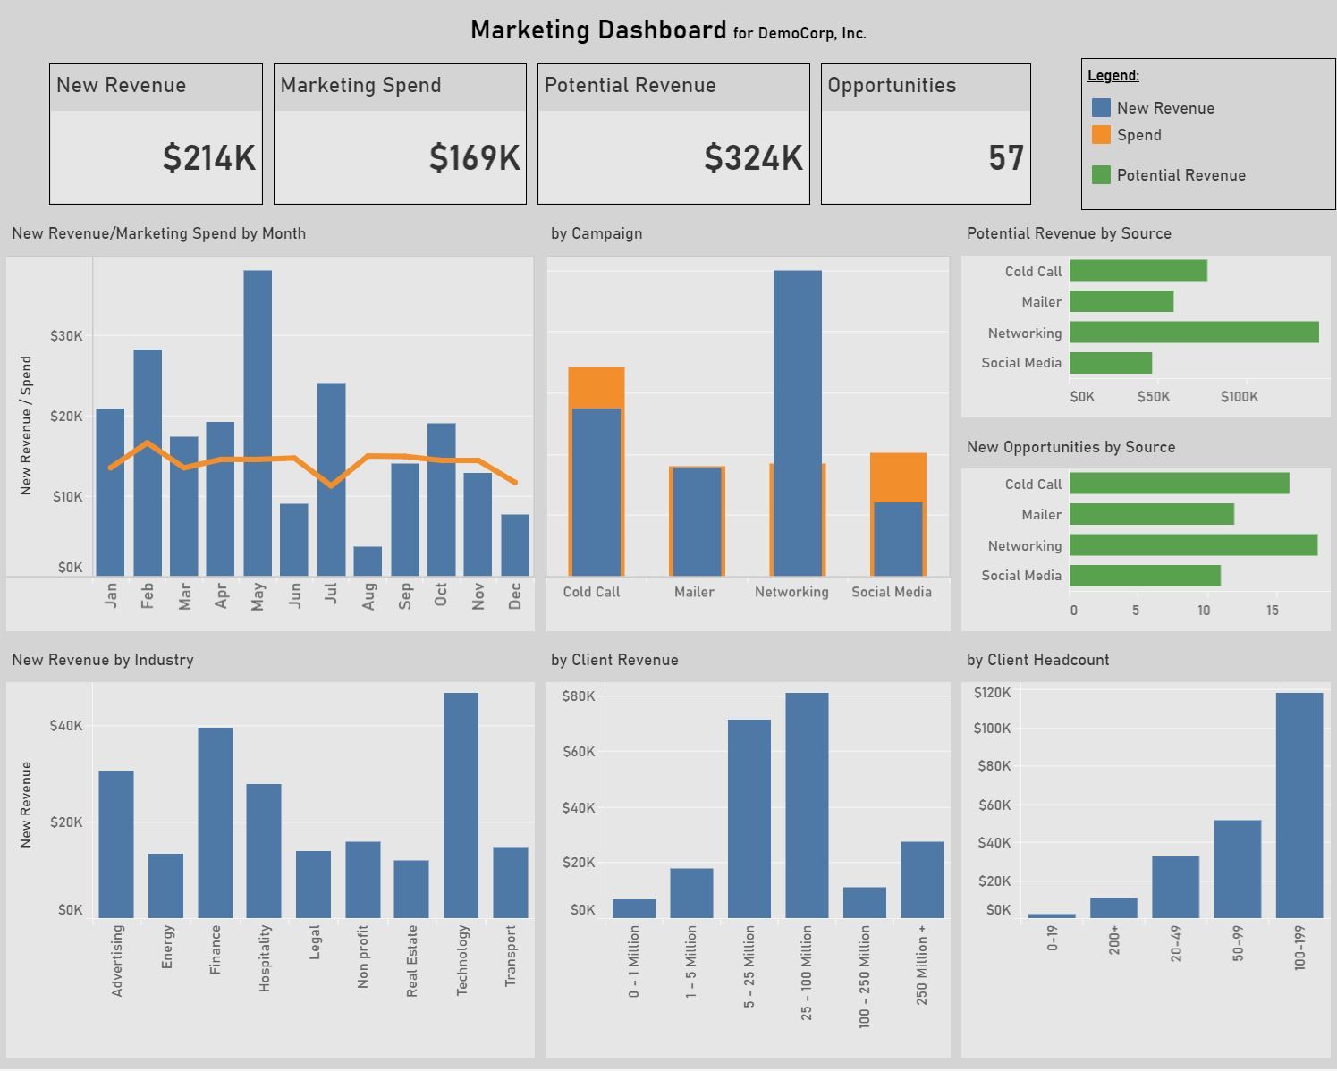The width and height of the screenshot is (1337, 1071).
Task: Click the New Revenue $214K card
Action: coord(156,134)
